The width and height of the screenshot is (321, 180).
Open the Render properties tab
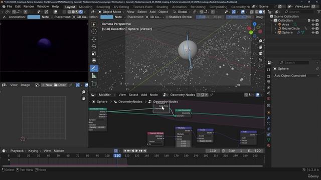[x=269, y=76]
